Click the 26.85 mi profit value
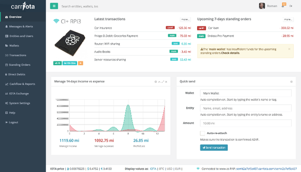This screenshot has height=172, width=301. click(141, 141)
